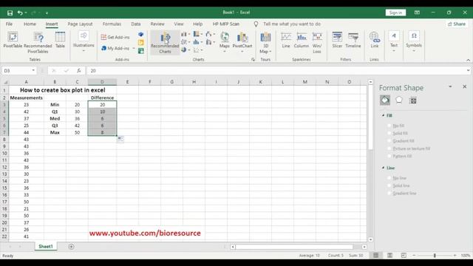Open Effects tab in Format Shape pane
This screenshot has width=473, height=266.
pyautogui.click(x=399, y=100)
